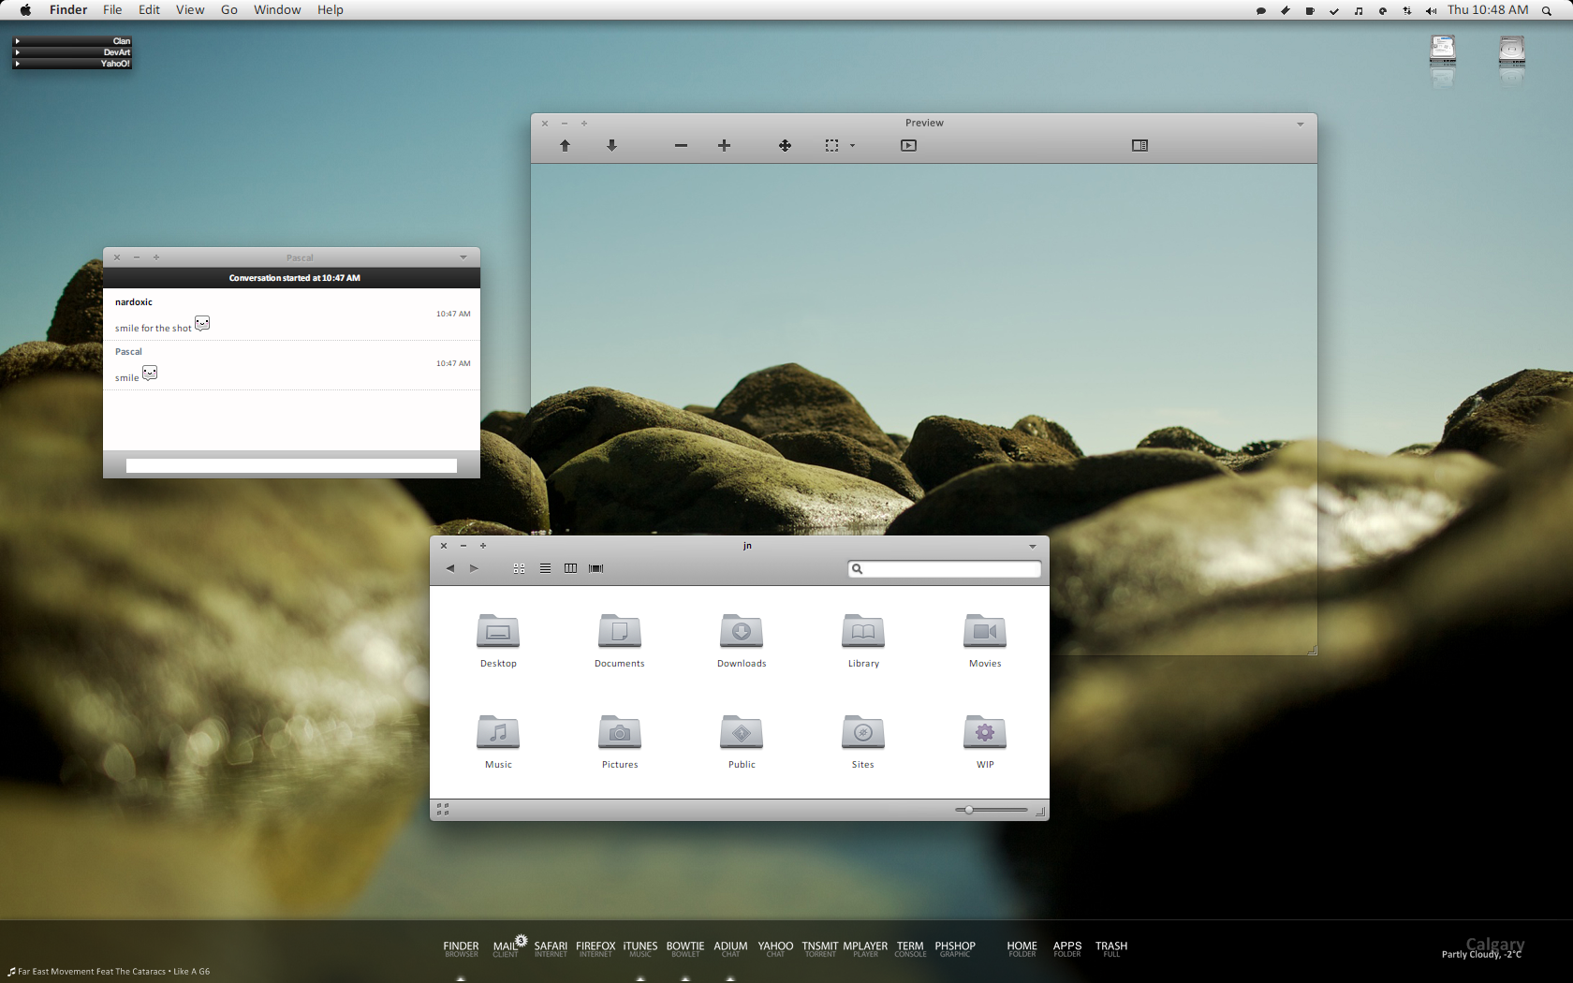The height and width of the screenshot is (983, 1573).
Task: Select the rectangular selection tool in Preview
Action: click(x=831, y=145)
